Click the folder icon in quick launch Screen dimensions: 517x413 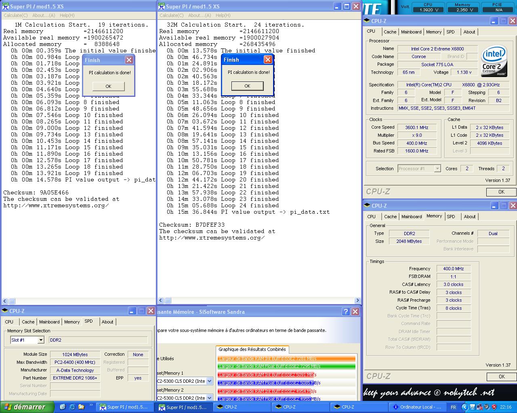(x=81, y=407)
